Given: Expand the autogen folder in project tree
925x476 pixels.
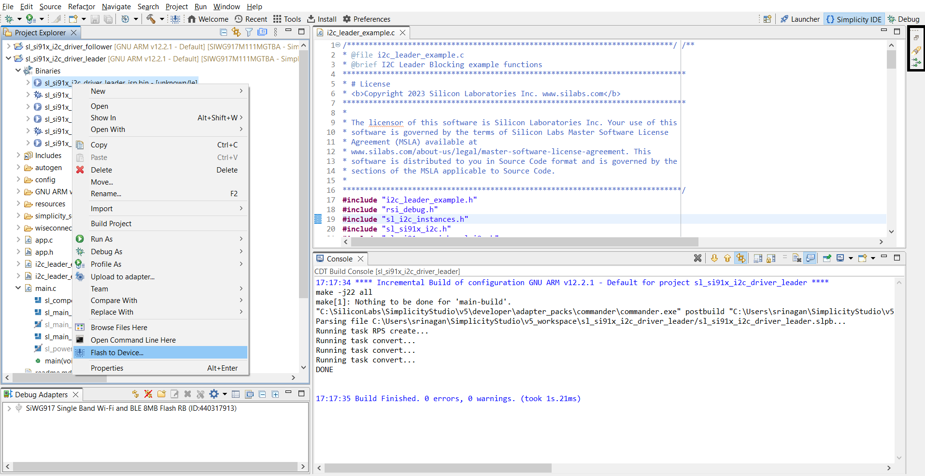Looking at the screenshot, I should point(18,167).
